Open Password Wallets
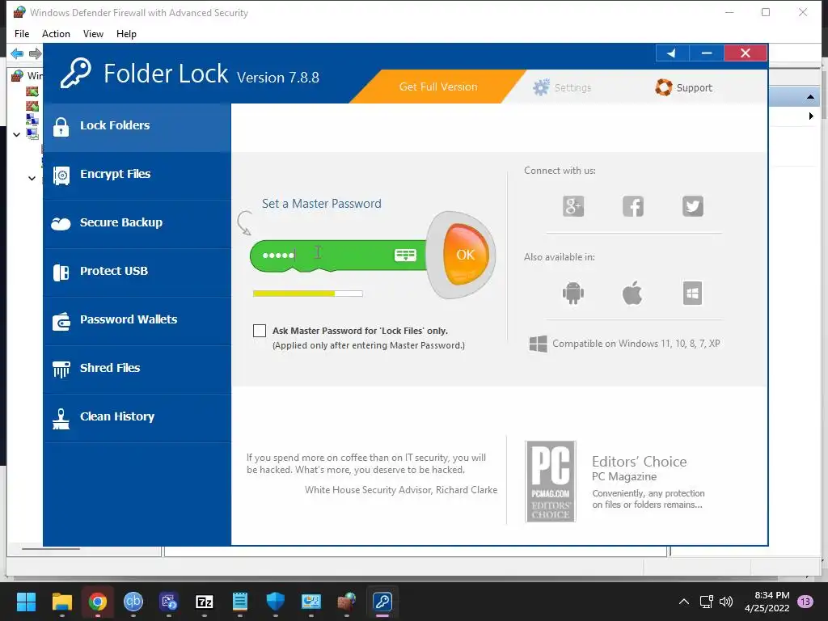This screenshot has height=621, width=828. point(137,322)
